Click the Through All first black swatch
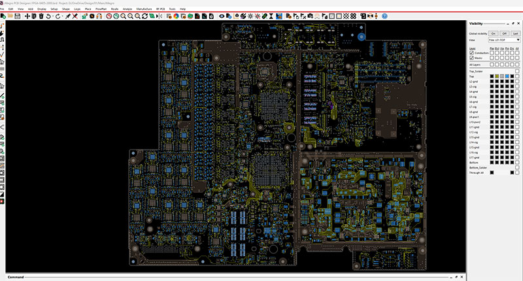Screen dimensions: 523x281 point(492,173)
